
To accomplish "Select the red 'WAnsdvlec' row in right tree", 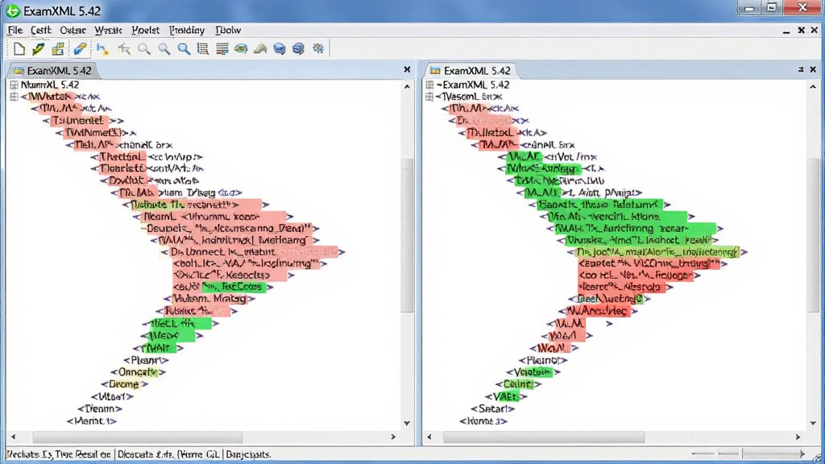I will click(x=599, y=311).
